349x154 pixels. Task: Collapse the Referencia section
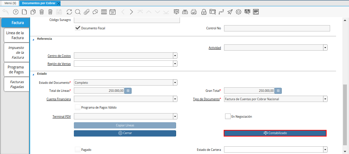33,39
